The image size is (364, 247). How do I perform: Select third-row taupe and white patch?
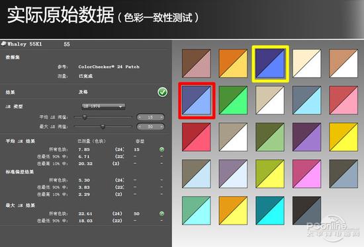(x=233, y=137)
